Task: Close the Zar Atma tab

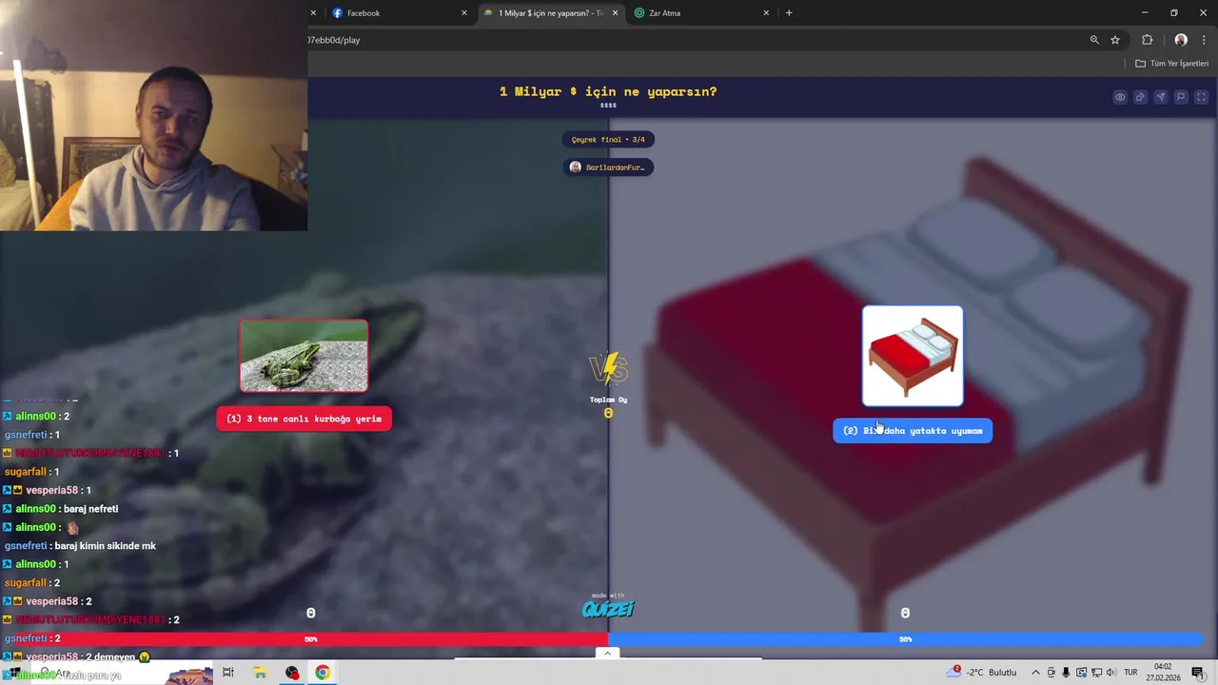Action: coord(766,13)
